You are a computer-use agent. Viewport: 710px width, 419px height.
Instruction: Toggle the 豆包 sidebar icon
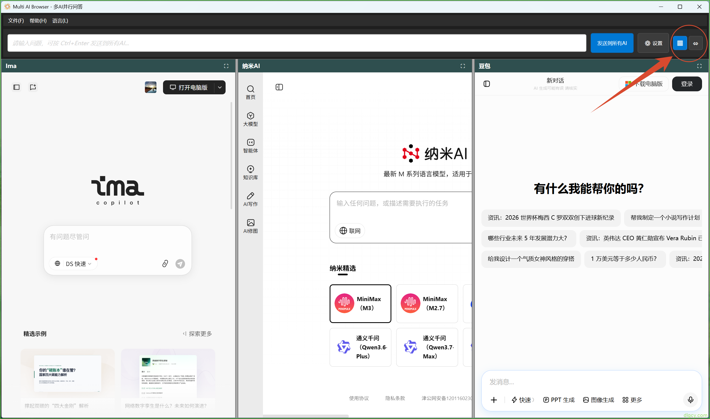pos(487,84)
